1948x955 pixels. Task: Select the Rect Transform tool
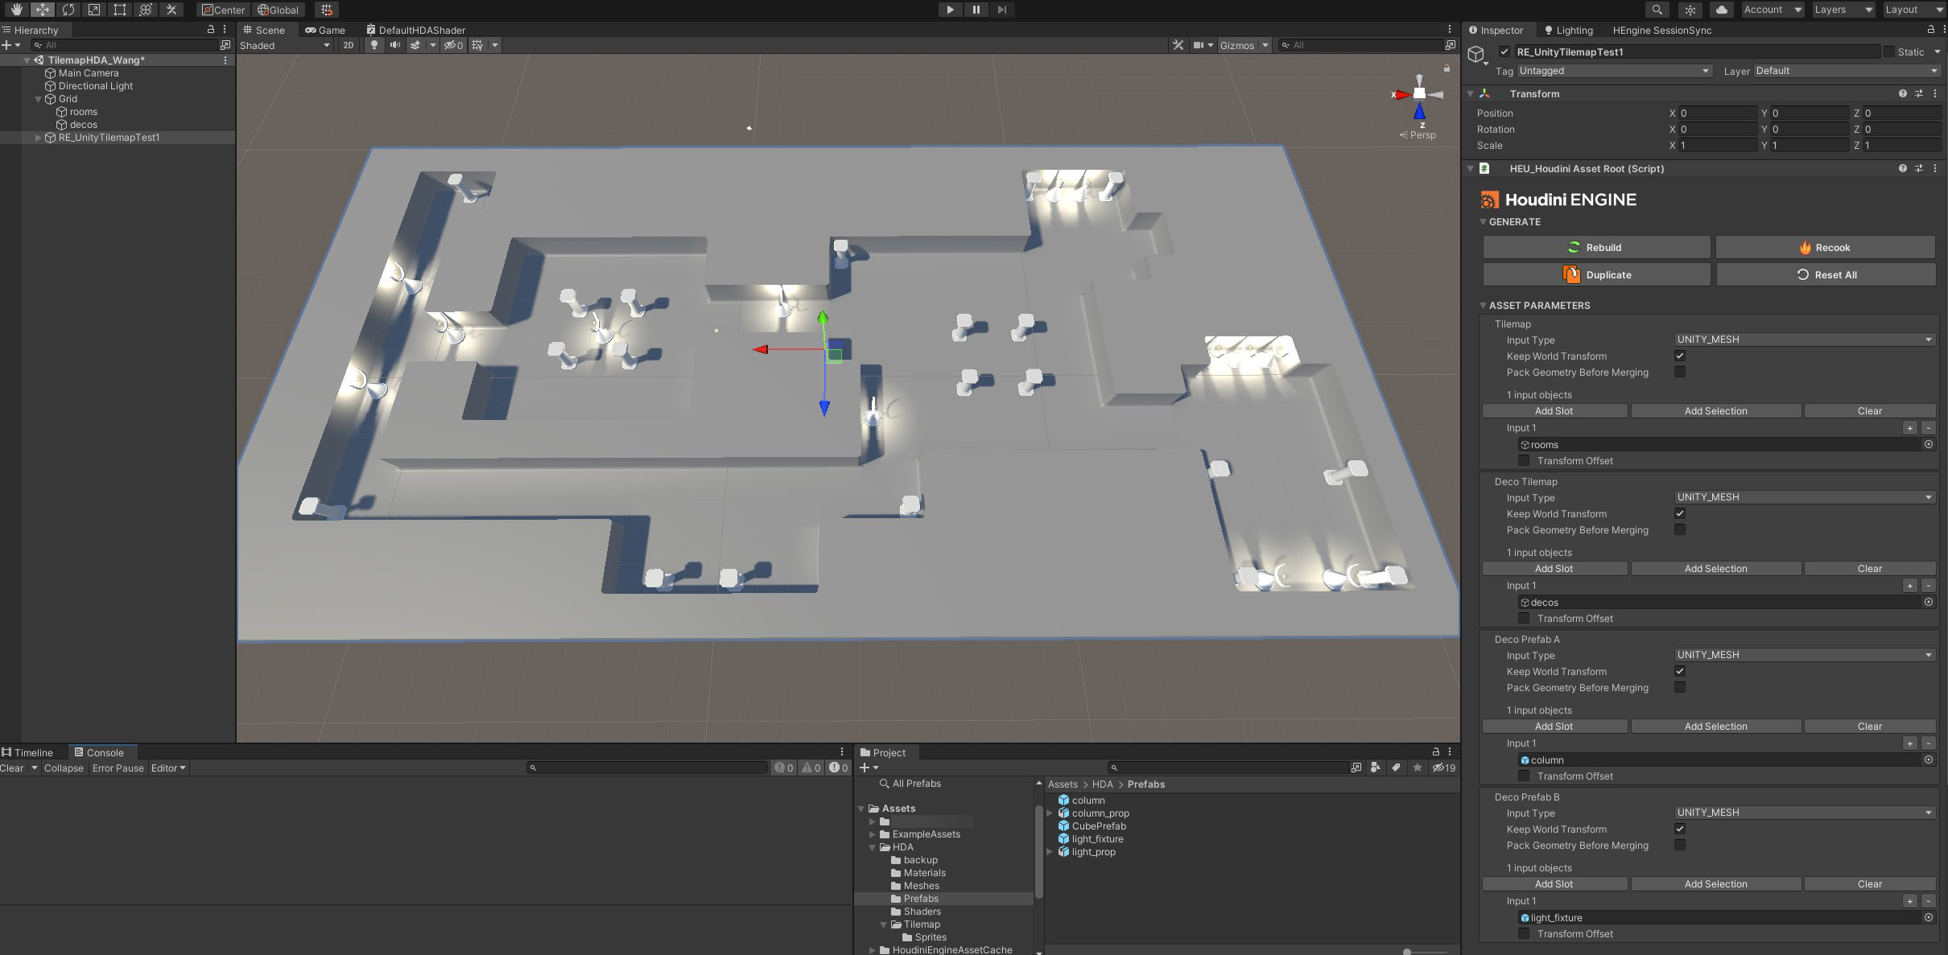click(x=119, y=10)
